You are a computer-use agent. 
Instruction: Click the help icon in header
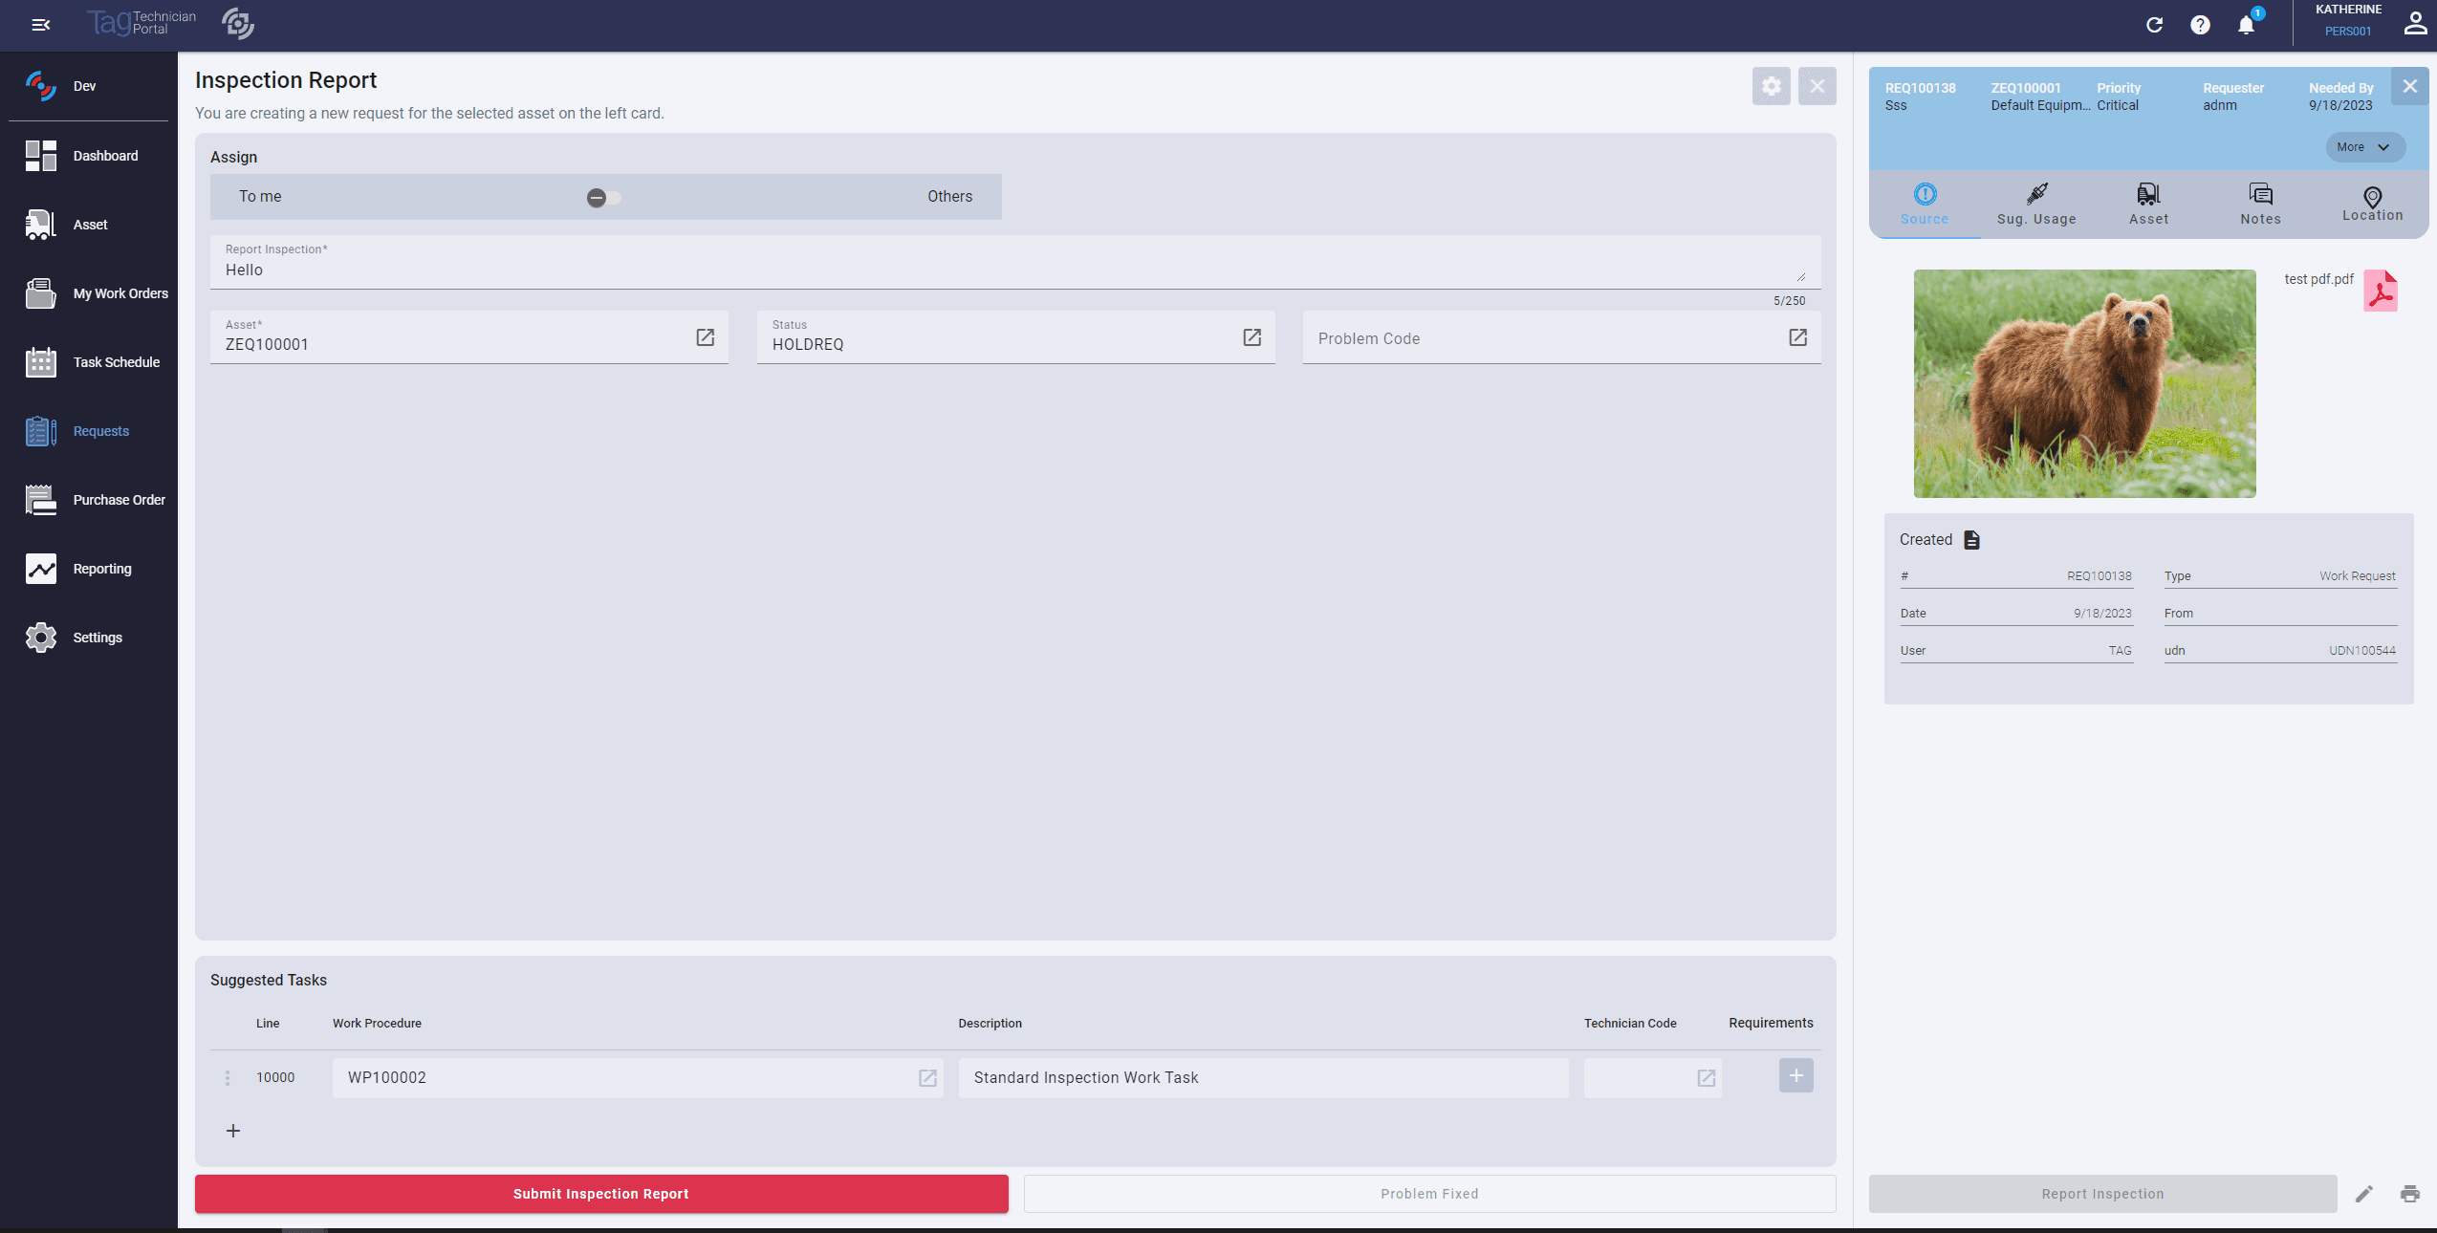click(2201, 22)
